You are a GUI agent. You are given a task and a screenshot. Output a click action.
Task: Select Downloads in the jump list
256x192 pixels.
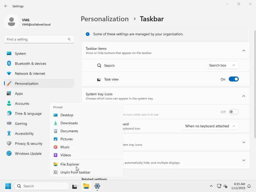point(86,123)
